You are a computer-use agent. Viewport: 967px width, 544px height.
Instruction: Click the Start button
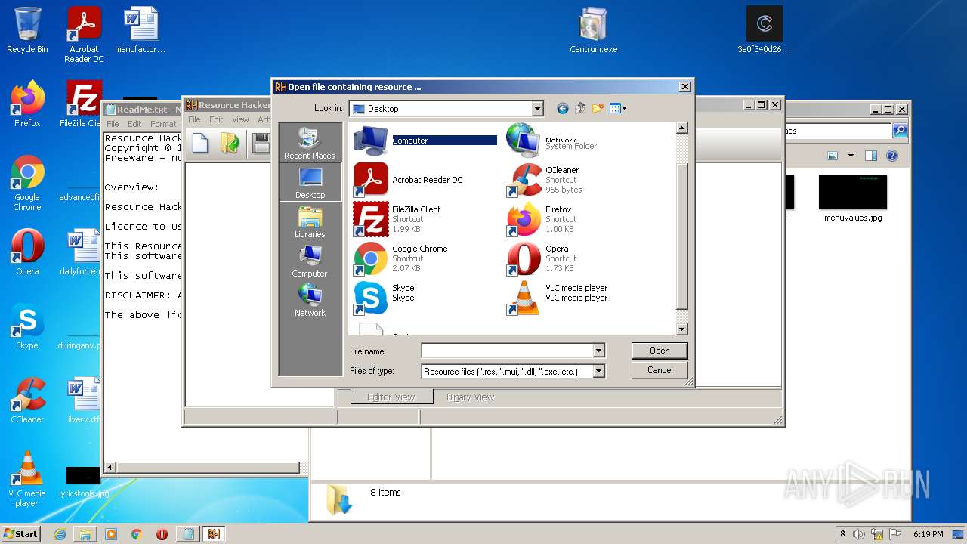[20, 533]
